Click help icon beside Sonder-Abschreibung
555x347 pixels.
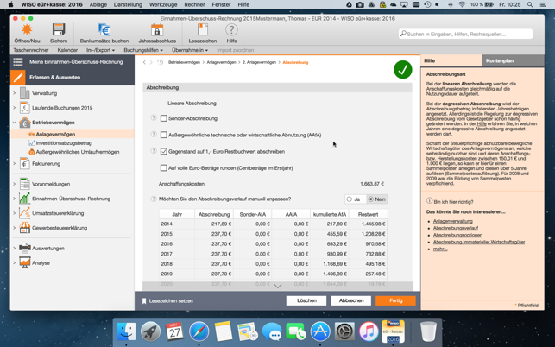click(x=154, y=118)
